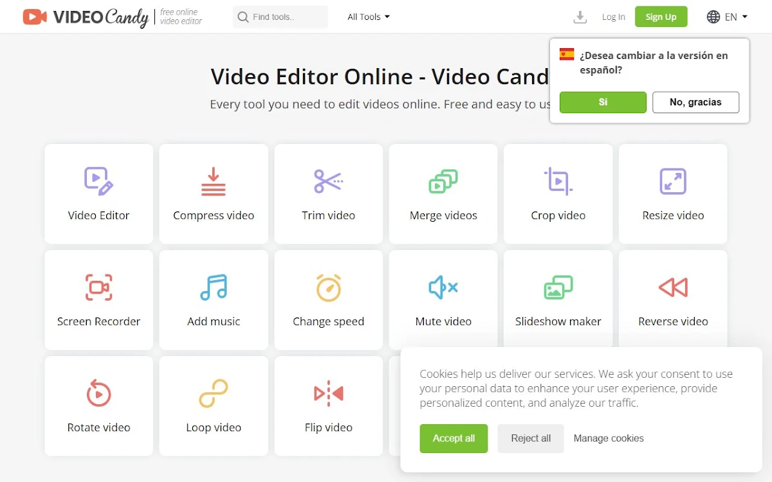Image resolution: width=772 pixels, height=482 pixels.
Task: Click the green Sign Up button
Action: (661, 17)
